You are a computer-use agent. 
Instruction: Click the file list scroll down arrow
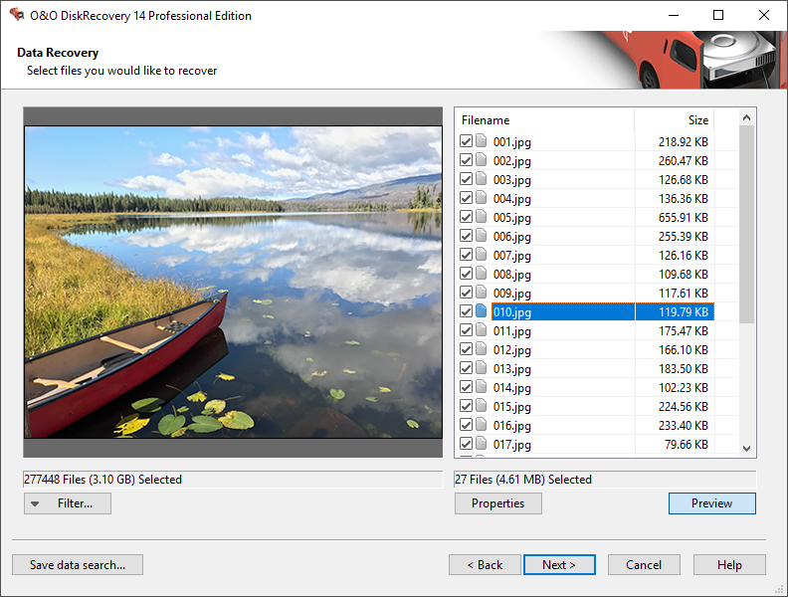(x=747, y=449)
